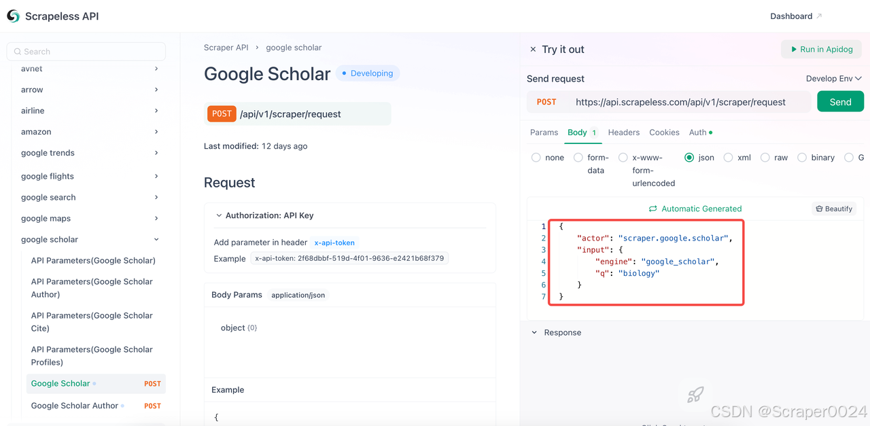The width and height of the screenshot is (870, 426).
Task: Select the xml body type
Action: tap(728, 158)
